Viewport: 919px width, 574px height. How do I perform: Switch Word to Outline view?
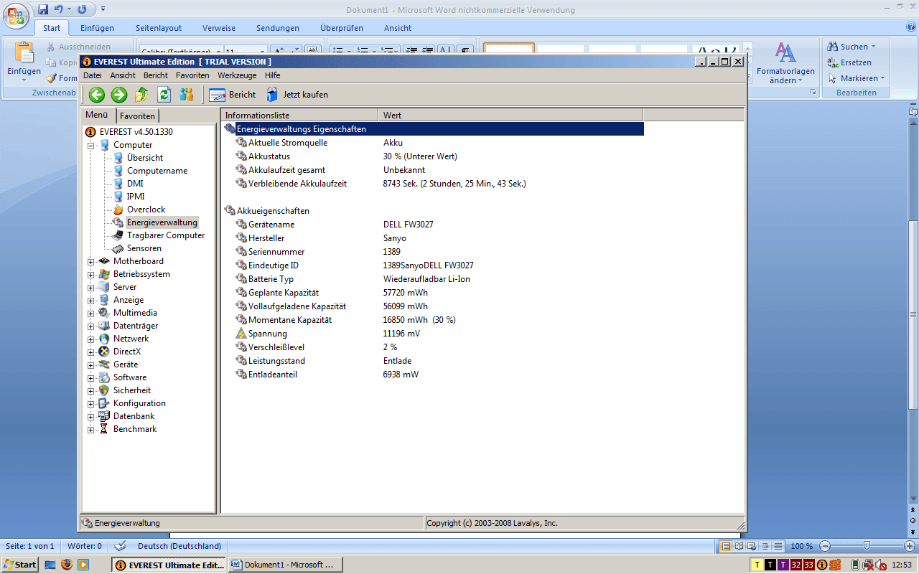tap(765, 546)
